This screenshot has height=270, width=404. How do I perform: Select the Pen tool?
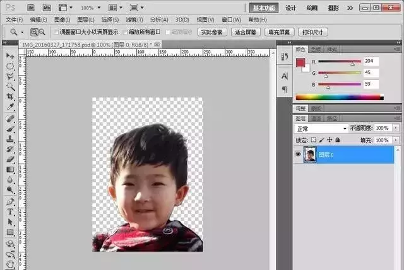click(10, 201)
